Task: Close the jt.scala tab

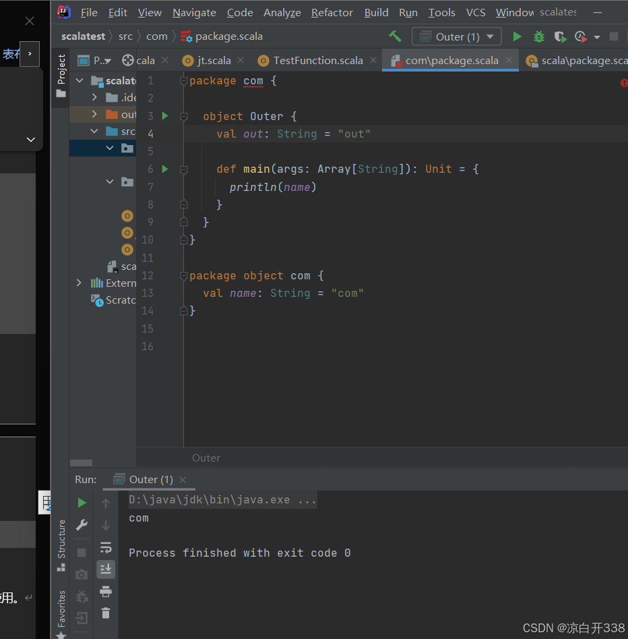Action: (241, 60)
